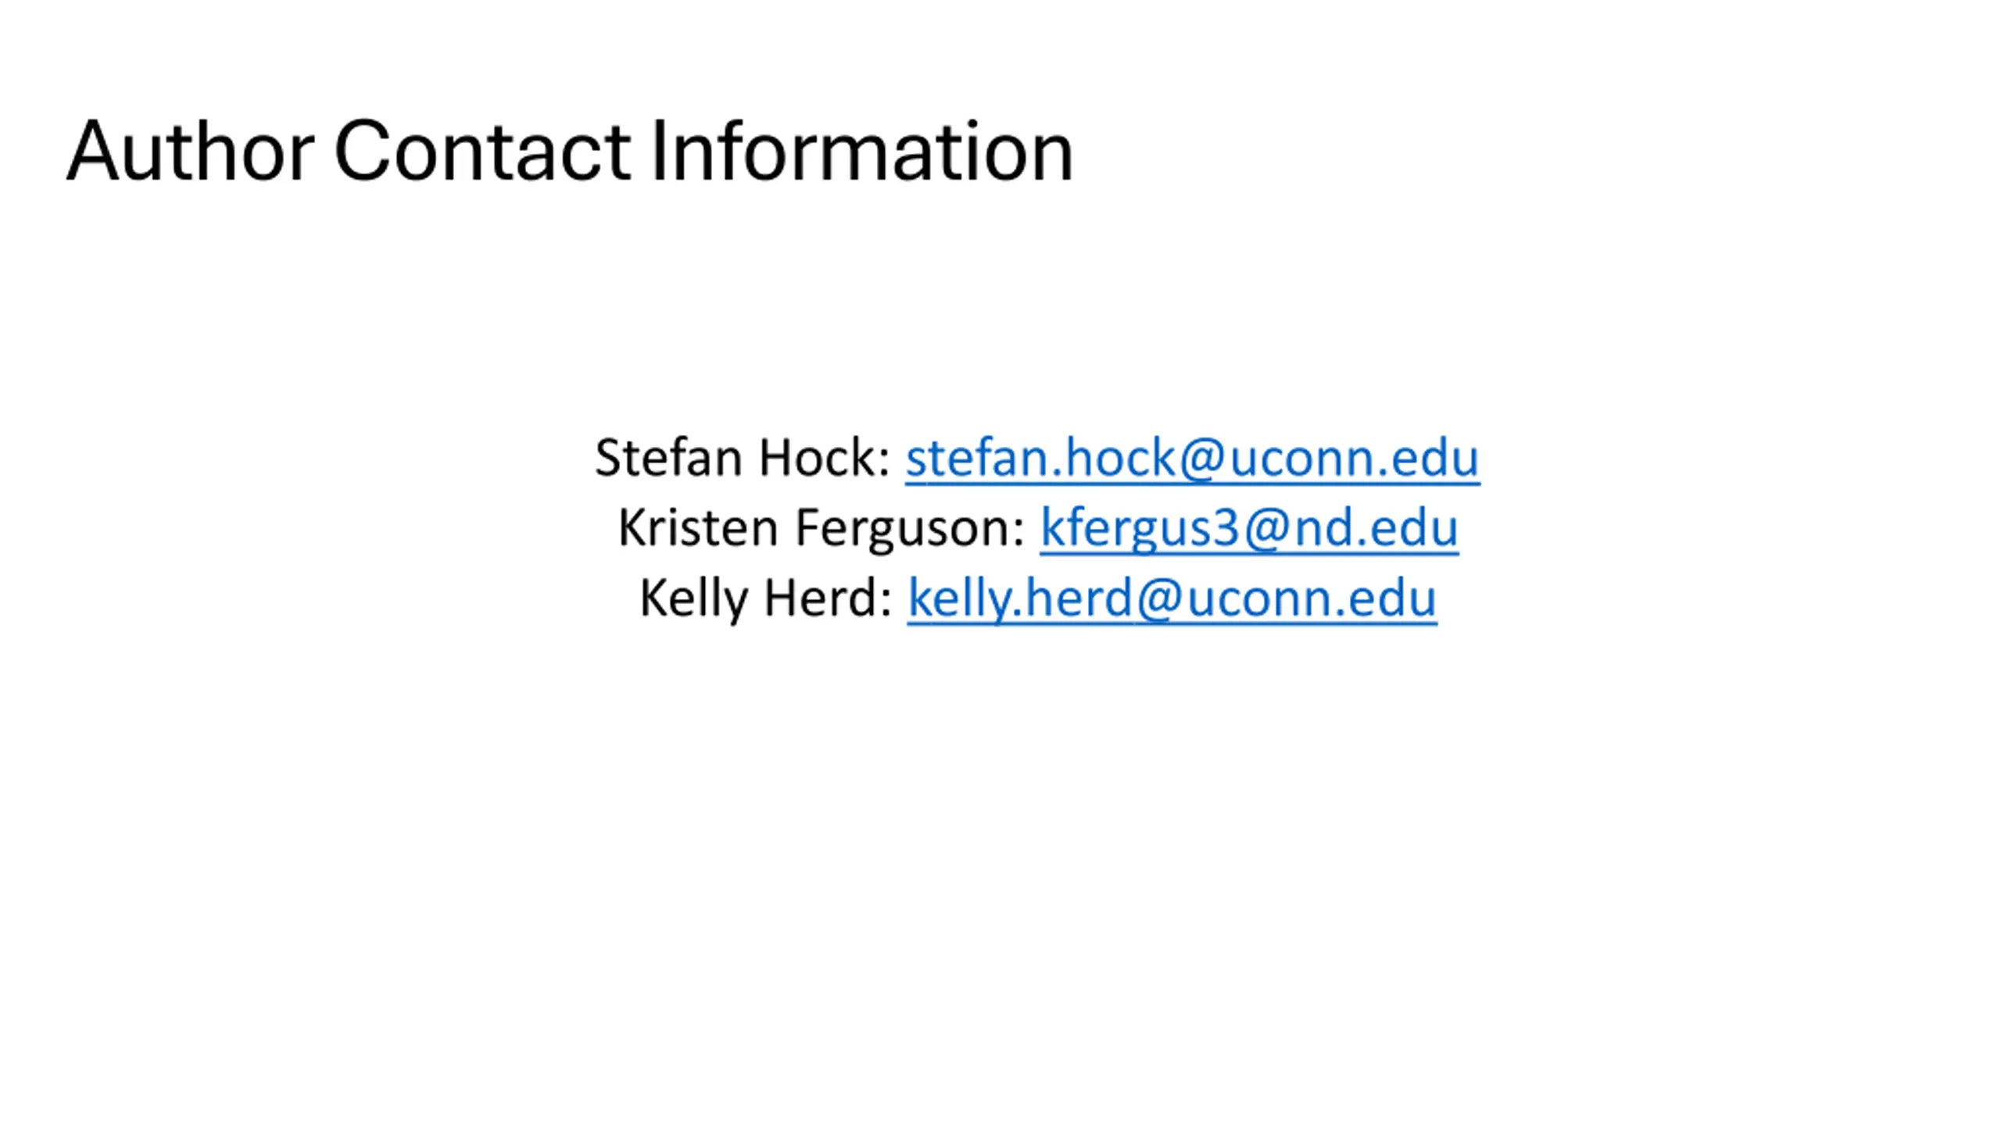
Task: Click "uconn.edu" in Stefan Hock's email
Action: point(1354,458)
